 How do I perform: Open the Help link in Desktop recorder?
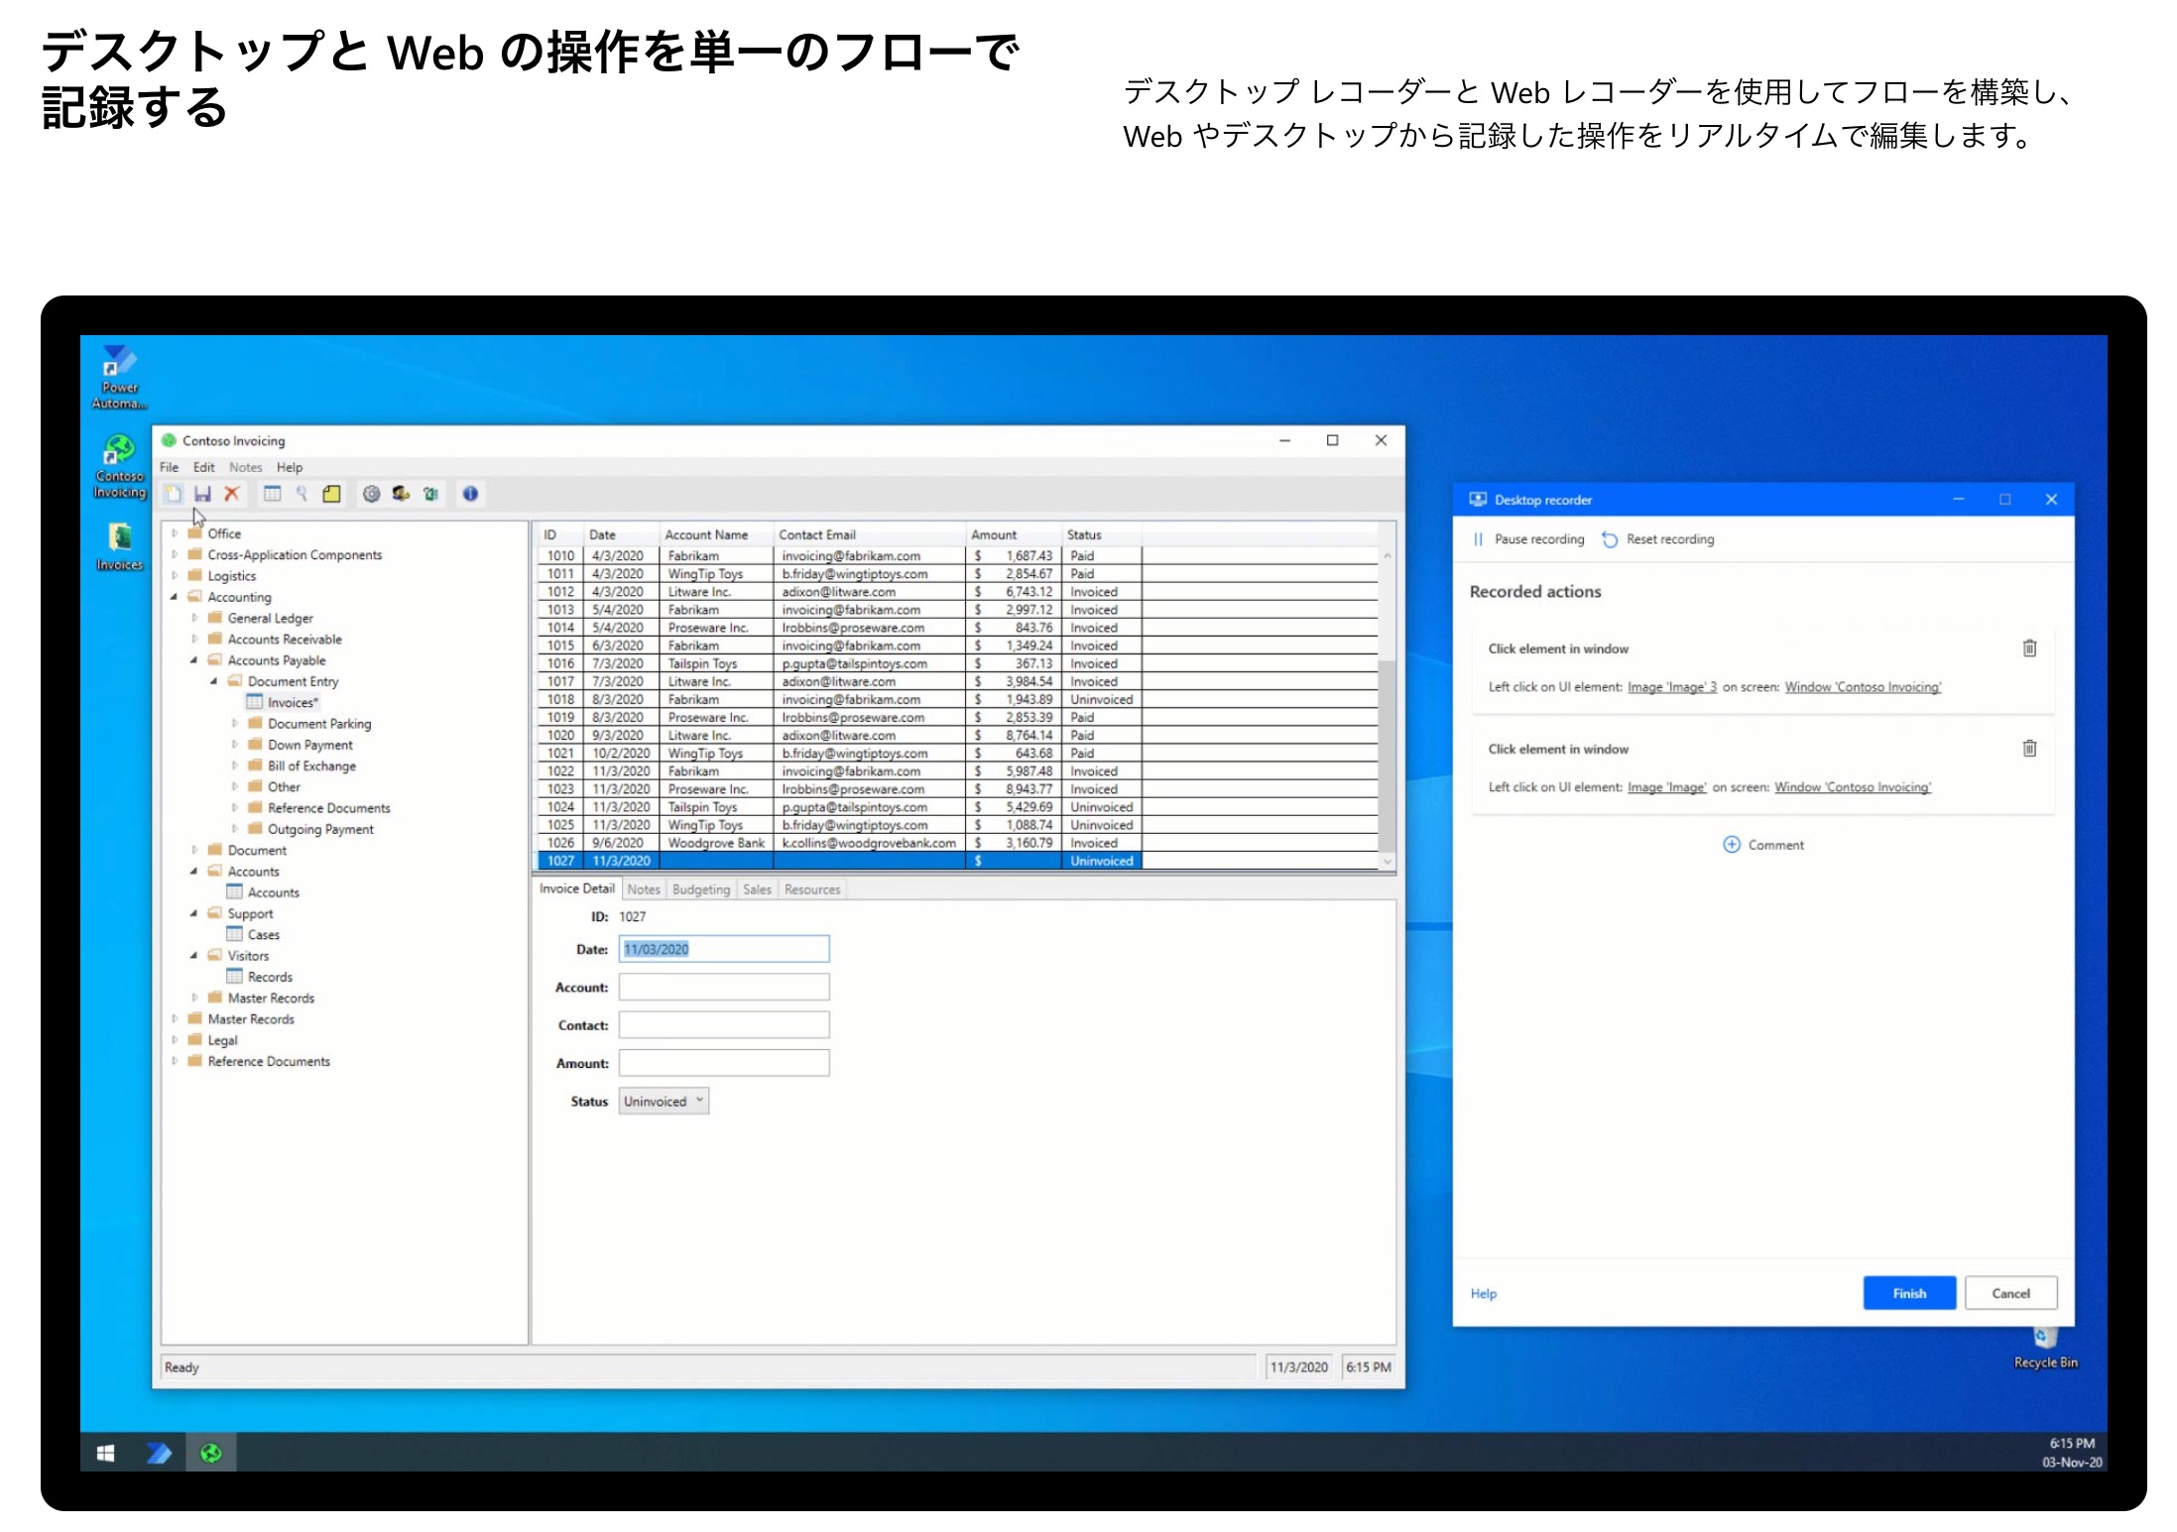pos(1484,1294)
